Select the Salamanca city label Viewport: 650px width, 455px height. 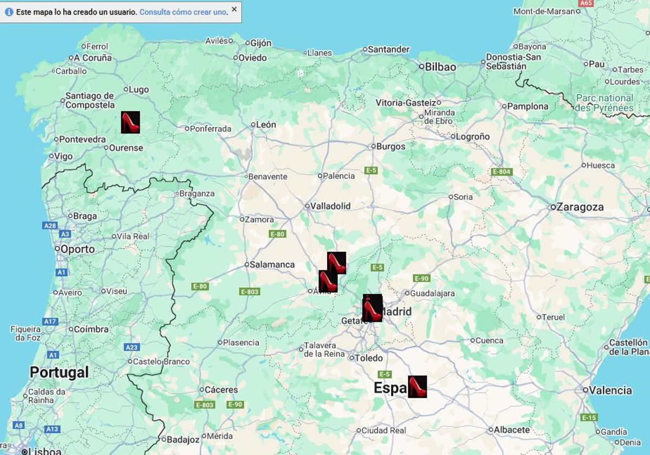tap(272, 264)
